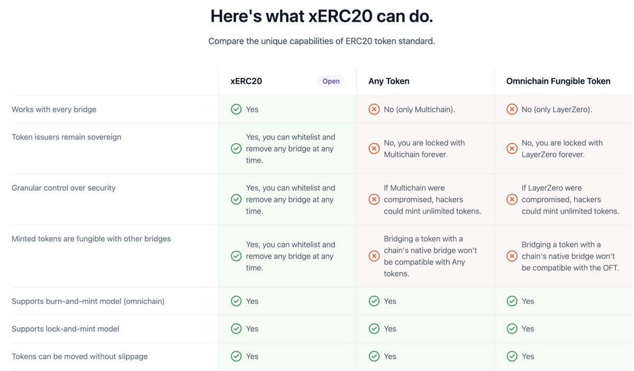Click Any Token check icon in 'without slippage' row

tap(374, 356)
